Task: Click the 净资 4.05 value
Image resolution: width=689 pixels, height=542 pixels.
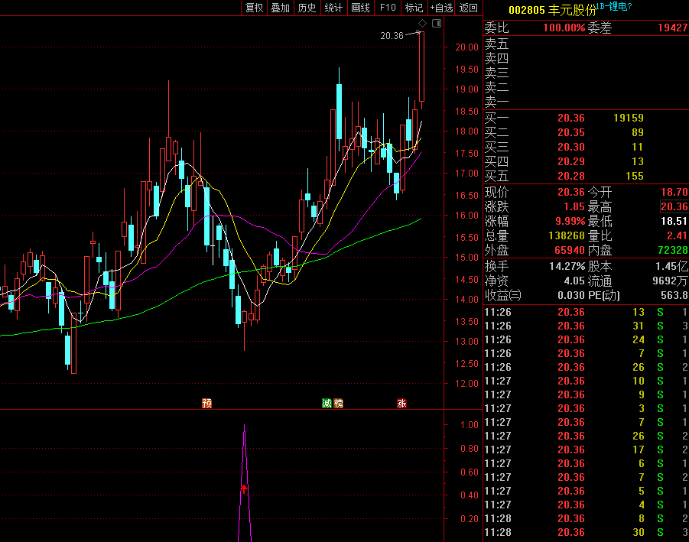Action: point(574,281)
